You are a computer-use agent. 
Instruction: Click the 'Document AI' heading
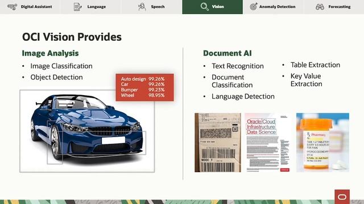click(227, 53)
